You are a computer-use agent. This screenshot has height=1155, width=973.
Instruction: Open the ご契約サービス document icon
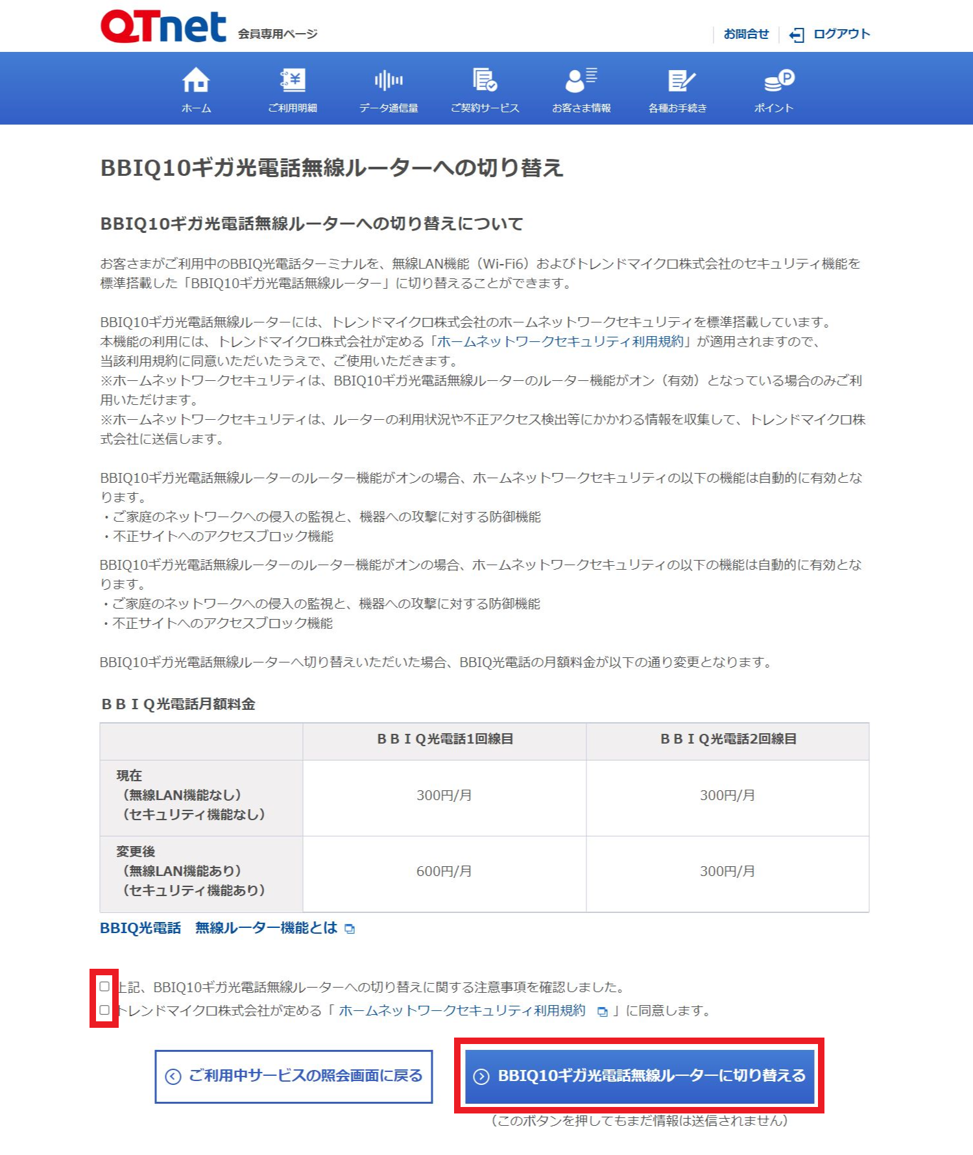[485, 80]
